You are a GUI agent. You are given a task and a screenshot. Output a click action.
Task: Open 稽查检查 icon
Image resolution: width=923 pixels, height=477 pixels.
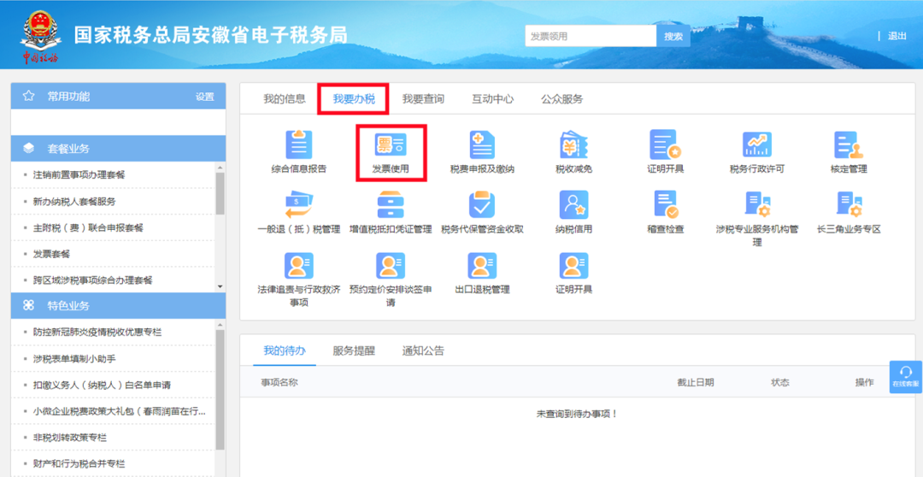click(665, 205)
